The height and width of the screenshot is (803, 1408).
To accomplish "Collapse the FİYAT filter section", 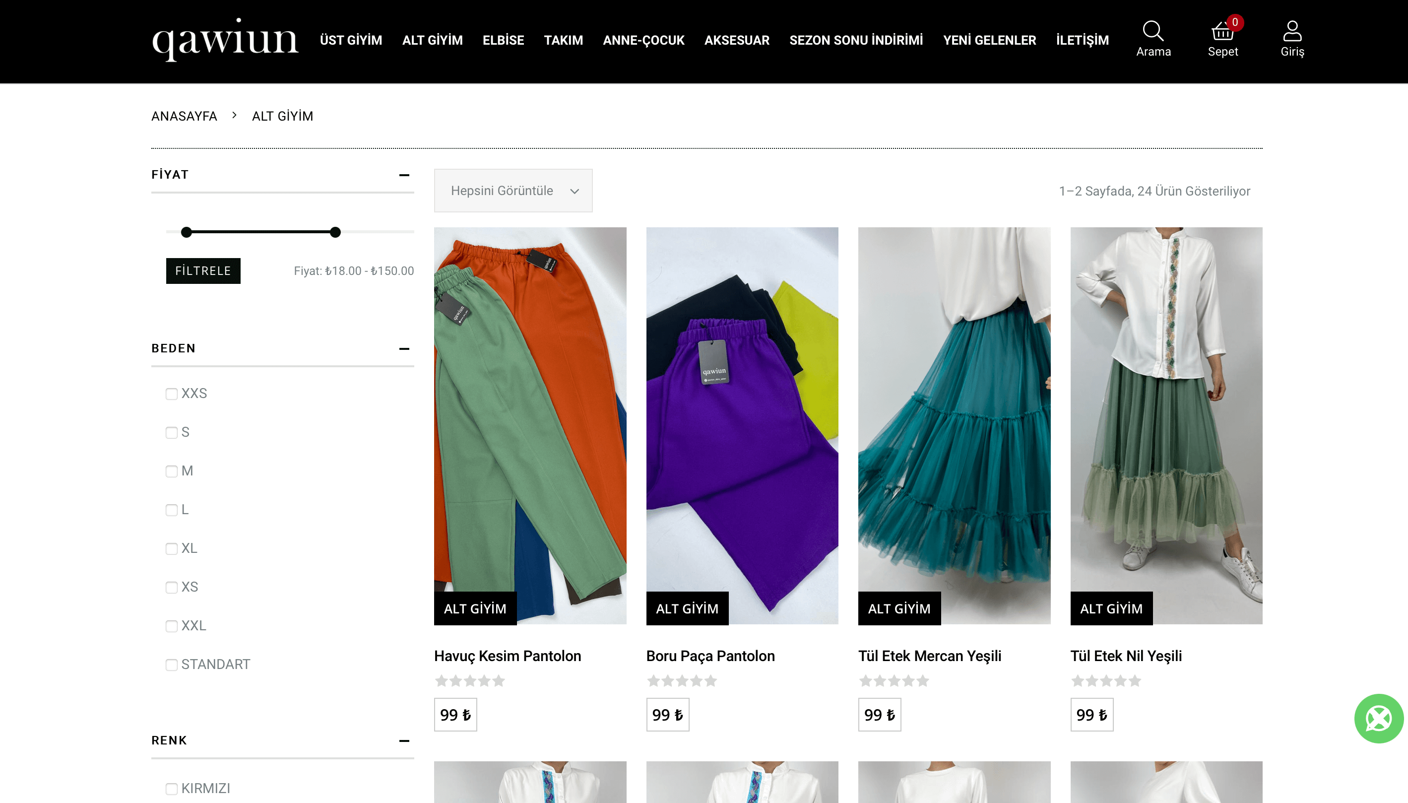I will click(x=404, y=175).
